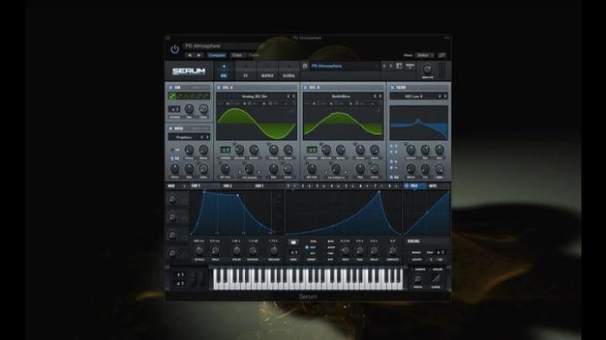Image resolution: width=606 pixels, height=340 pixels.
Task: Click the pencil edit icon on OSC B wavetable
Action: click(x=378, y=111)
